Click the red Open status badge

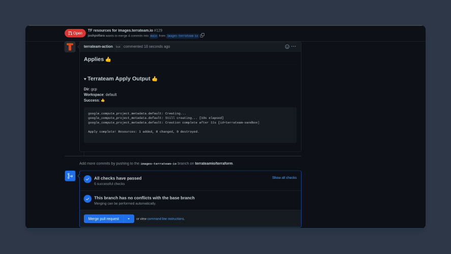coord(75,33)
